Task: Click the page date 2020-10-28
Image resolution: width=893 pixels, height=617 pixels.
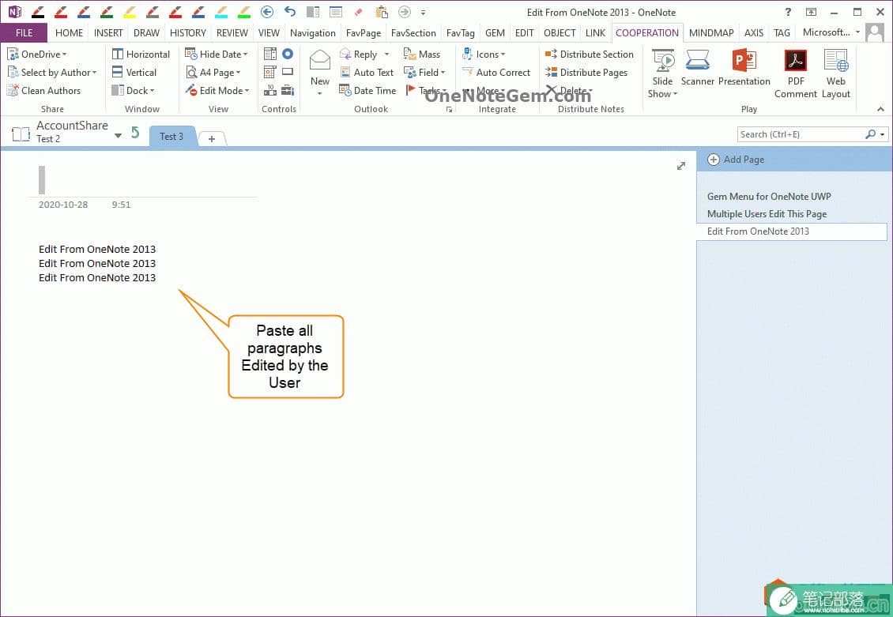Action: pyautogui.click(x=63, y=205)
